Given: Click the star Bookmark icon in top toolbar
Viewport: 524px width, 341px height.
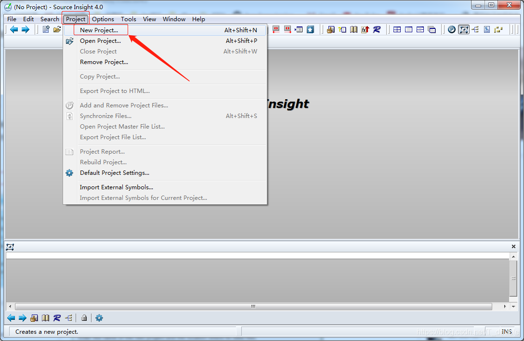Looking at the screenshot, I should pyautogui.click(x=311, y=29).
